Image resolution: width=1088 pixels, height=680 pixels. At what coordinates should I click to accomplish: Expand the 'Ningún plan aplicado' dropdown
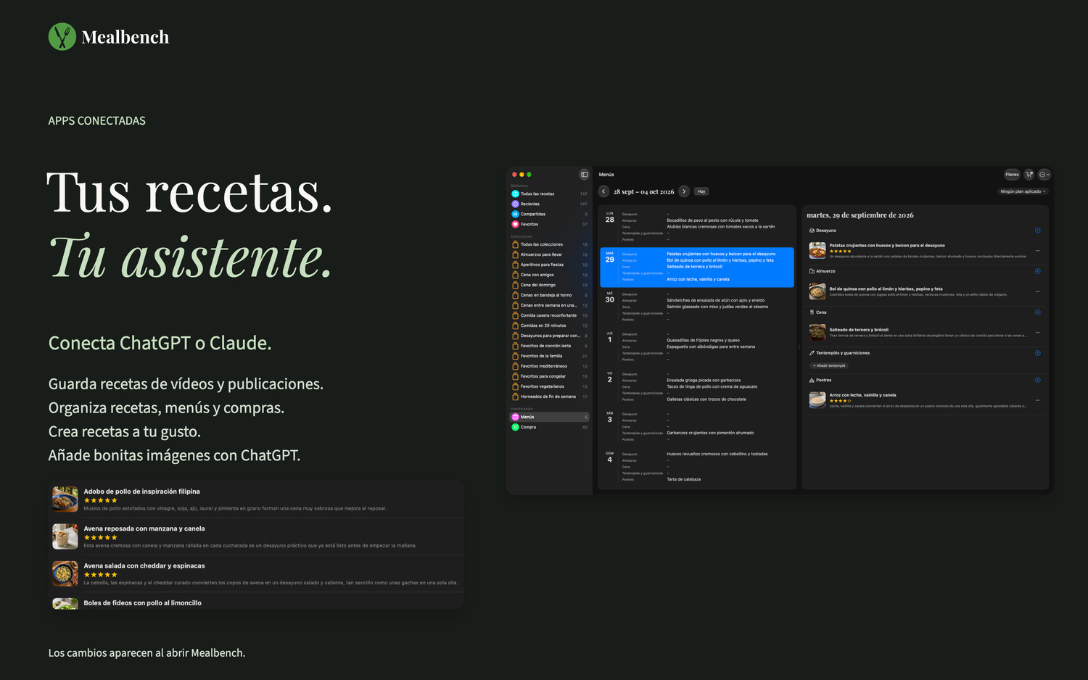1023,191
